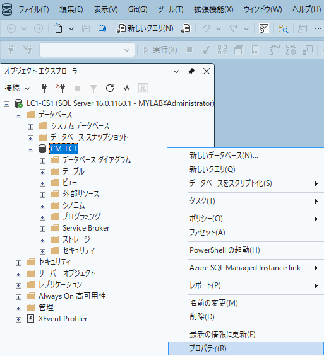Expand データベース スナップショット folder

[30, 138]
